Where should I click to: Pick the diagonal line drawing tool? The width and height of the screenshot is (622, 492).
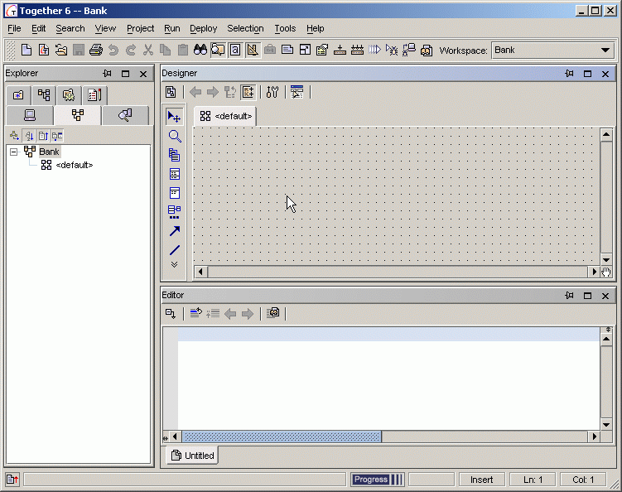click(x=174, y=250)
